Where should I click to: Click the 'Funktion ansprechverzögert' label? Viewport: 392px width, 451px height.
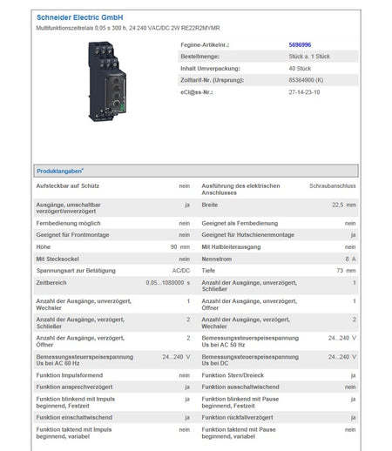click(x=74, y=387)
